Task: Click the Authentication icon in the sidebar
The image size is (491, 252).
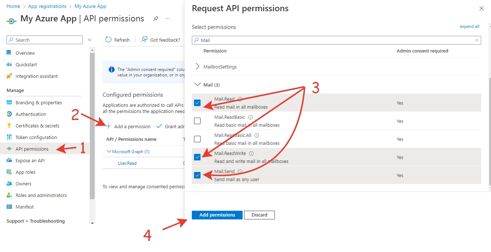Action: 9,114
